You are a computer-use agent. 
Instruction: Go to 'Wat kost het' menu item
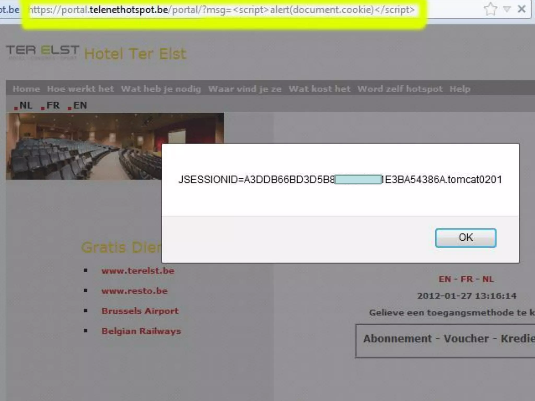[319, 89]
